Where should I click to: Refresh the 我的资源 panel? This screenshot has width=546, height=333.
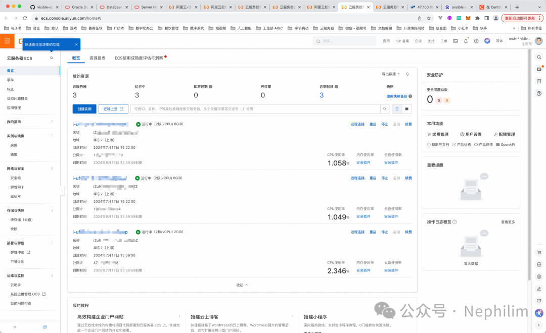point(407,74)
